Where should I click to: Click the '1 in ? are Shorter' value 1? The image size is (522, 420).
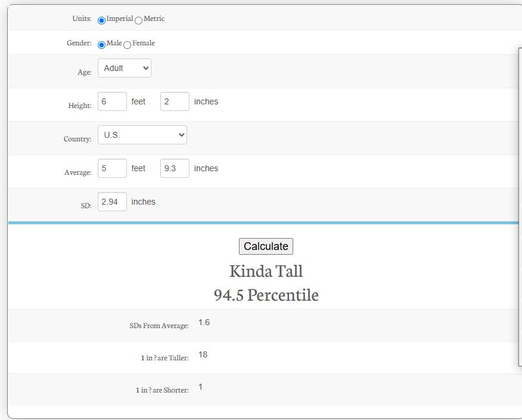(x=200, y=387)
